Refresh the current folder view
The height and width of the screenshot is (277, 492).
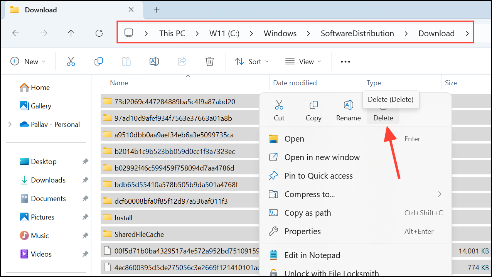[99, 33]
